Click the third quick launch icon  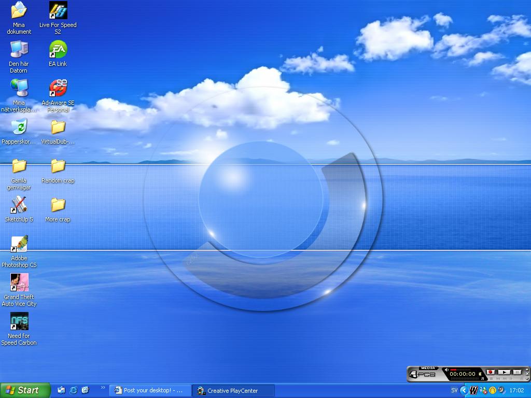pos(86,390)
